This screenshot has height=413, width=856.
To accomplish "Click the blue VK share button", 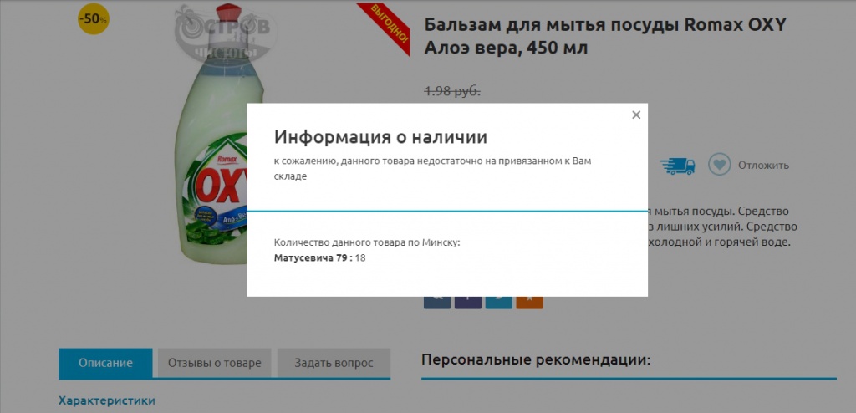I will pyautogui.click(x=437, y=302).
